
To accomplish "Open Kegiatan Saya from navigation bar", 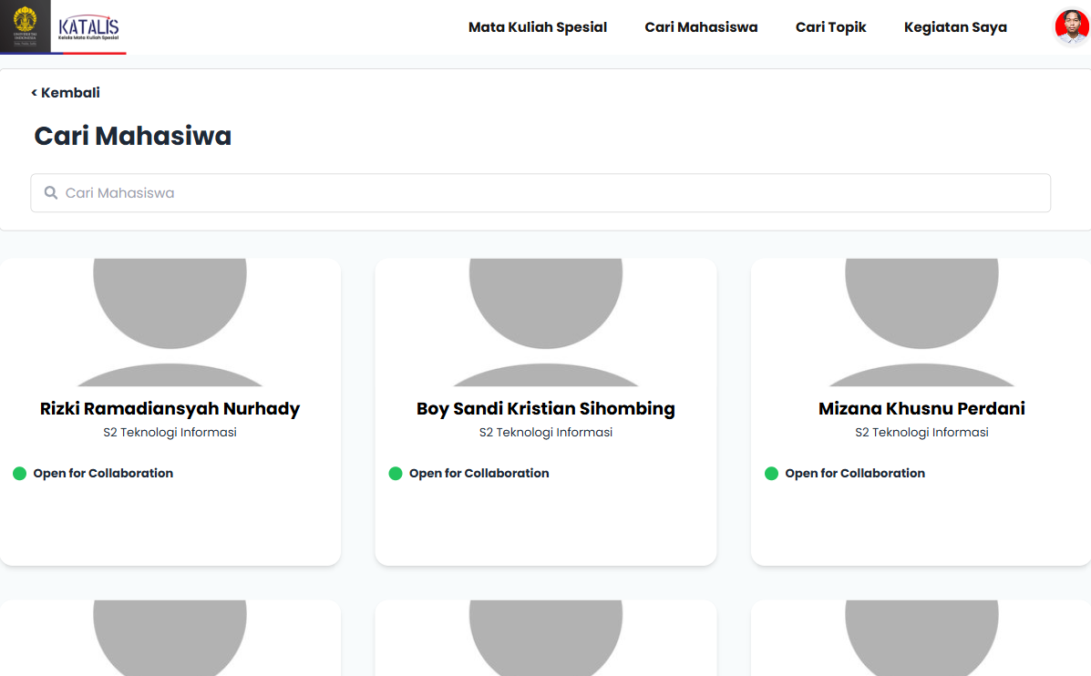I will [x=955, y=27].
